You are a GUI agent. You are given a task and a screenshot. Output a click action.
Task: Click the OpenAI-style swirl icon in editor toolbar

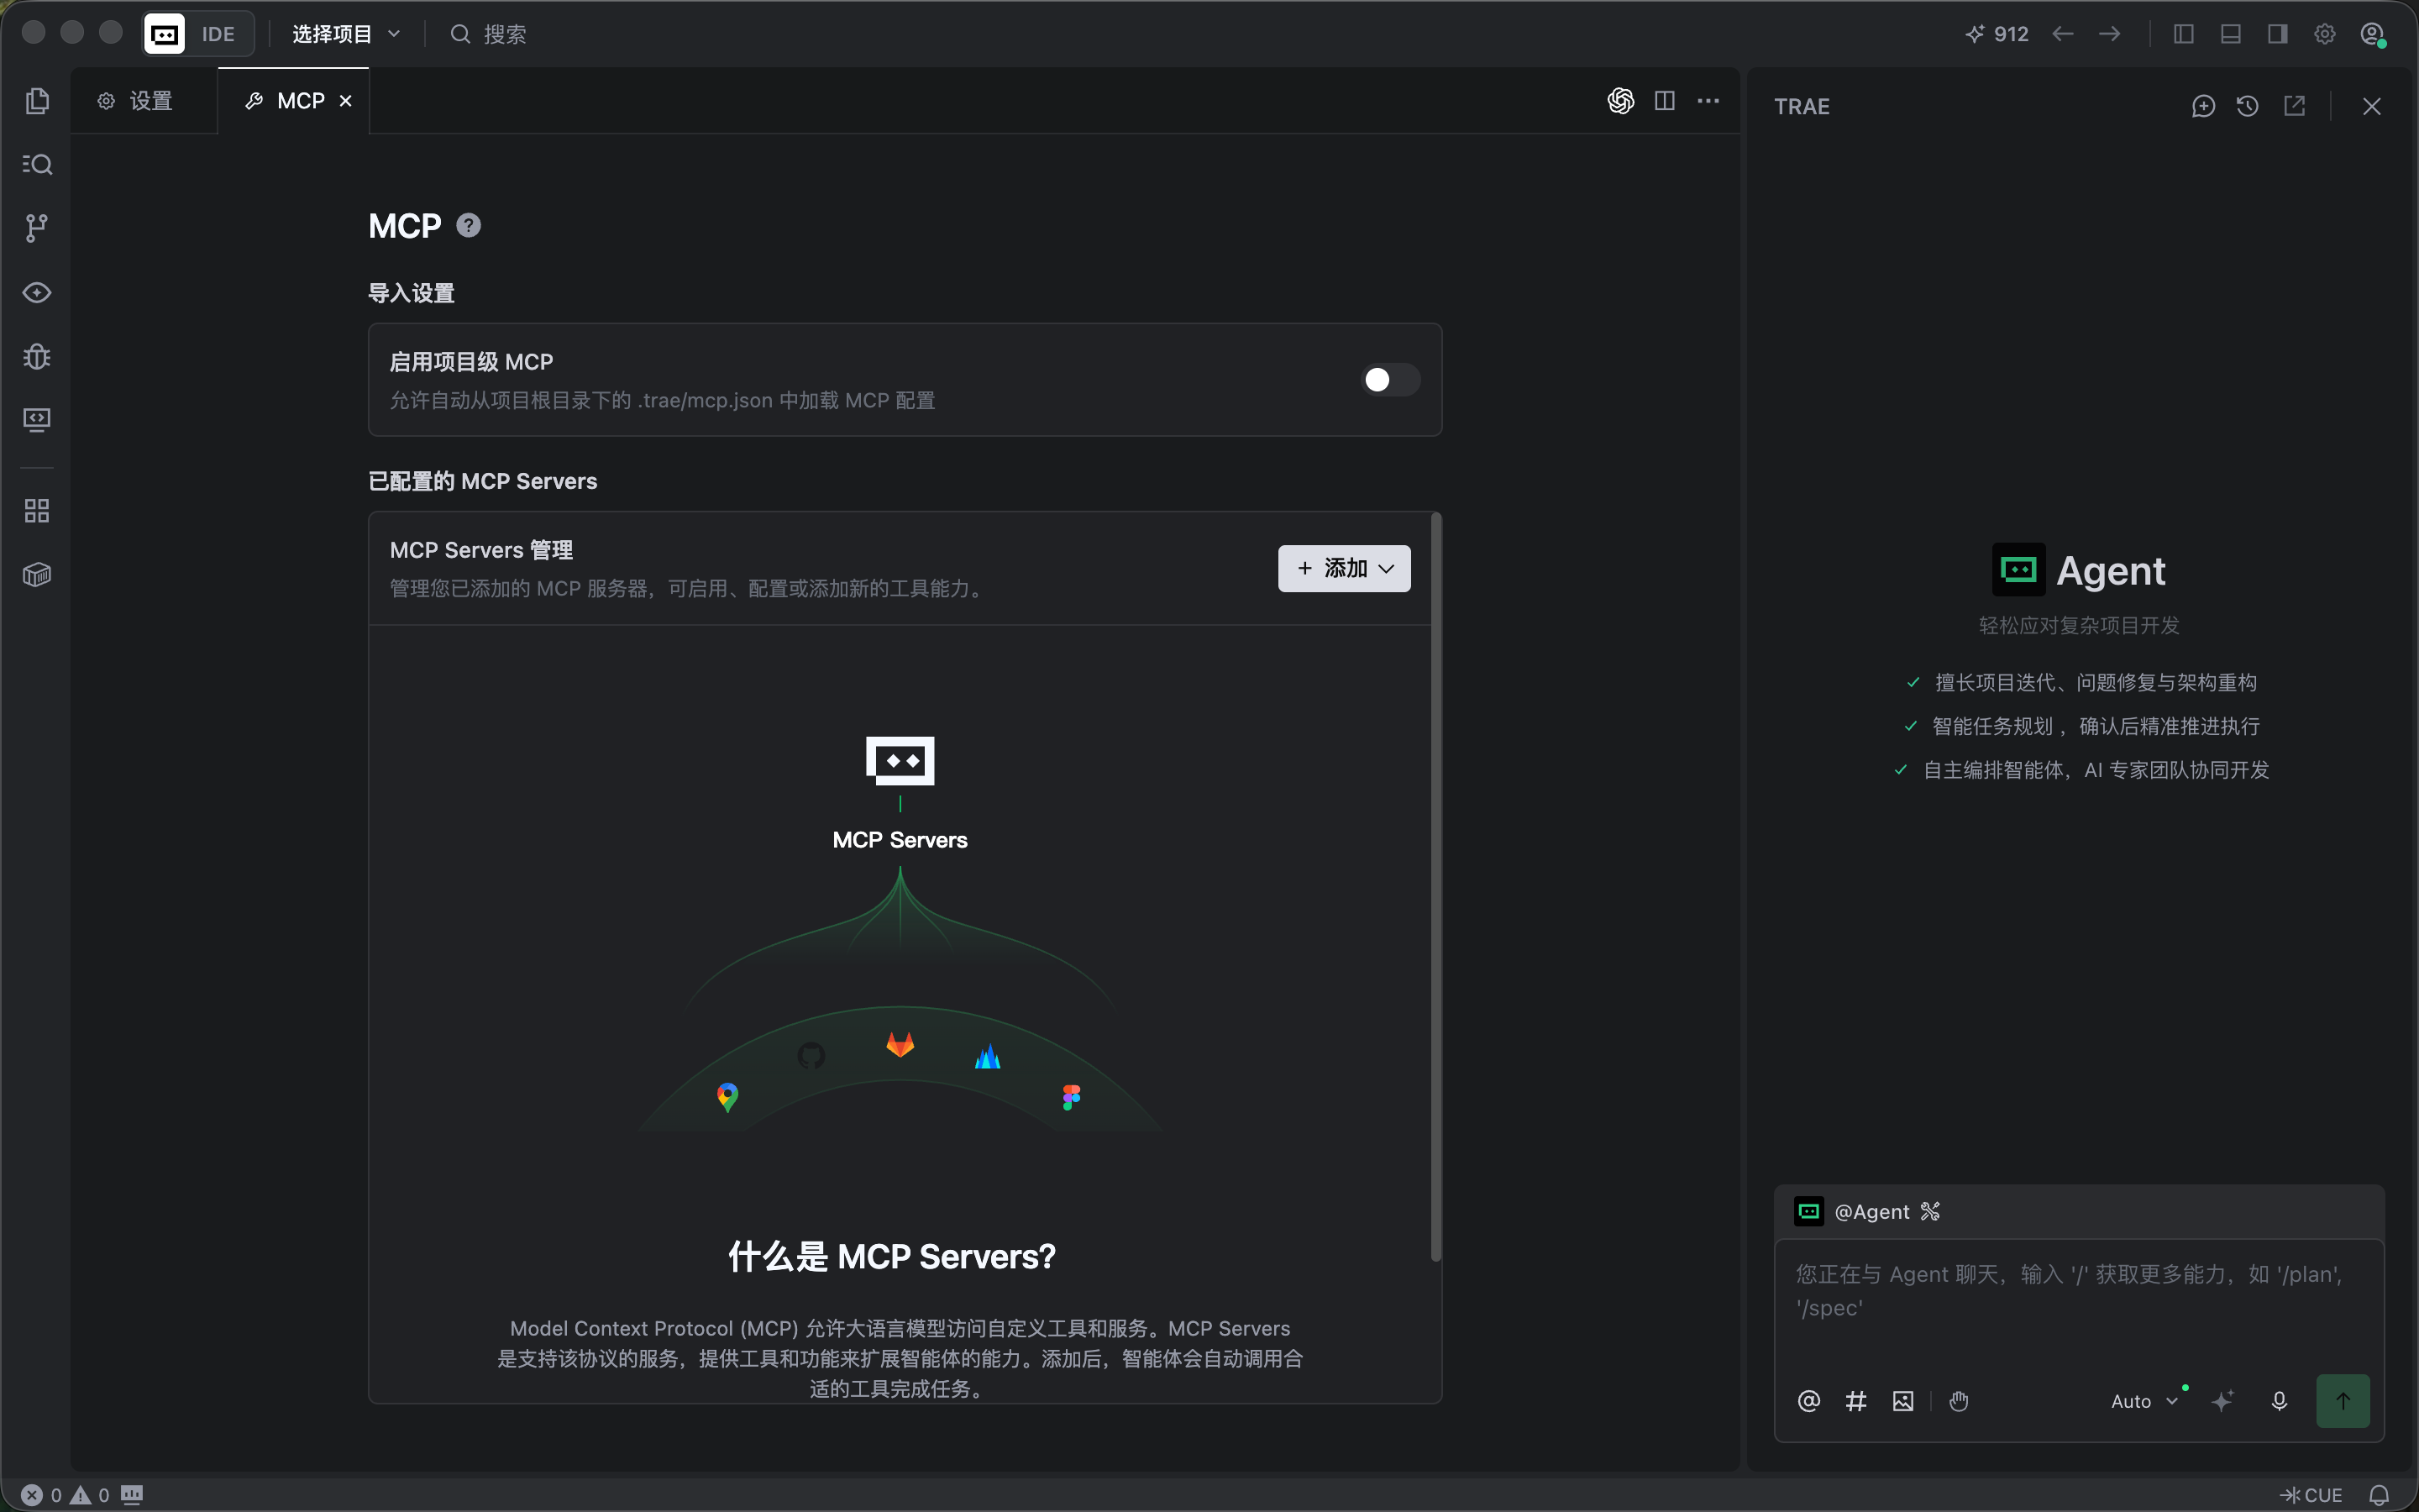coord(1620,101)
